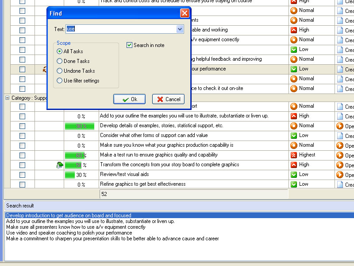Disable the Search in note checkbox
Image resolution: width=354 pixels, height=266 pixels.
point(129,45)
